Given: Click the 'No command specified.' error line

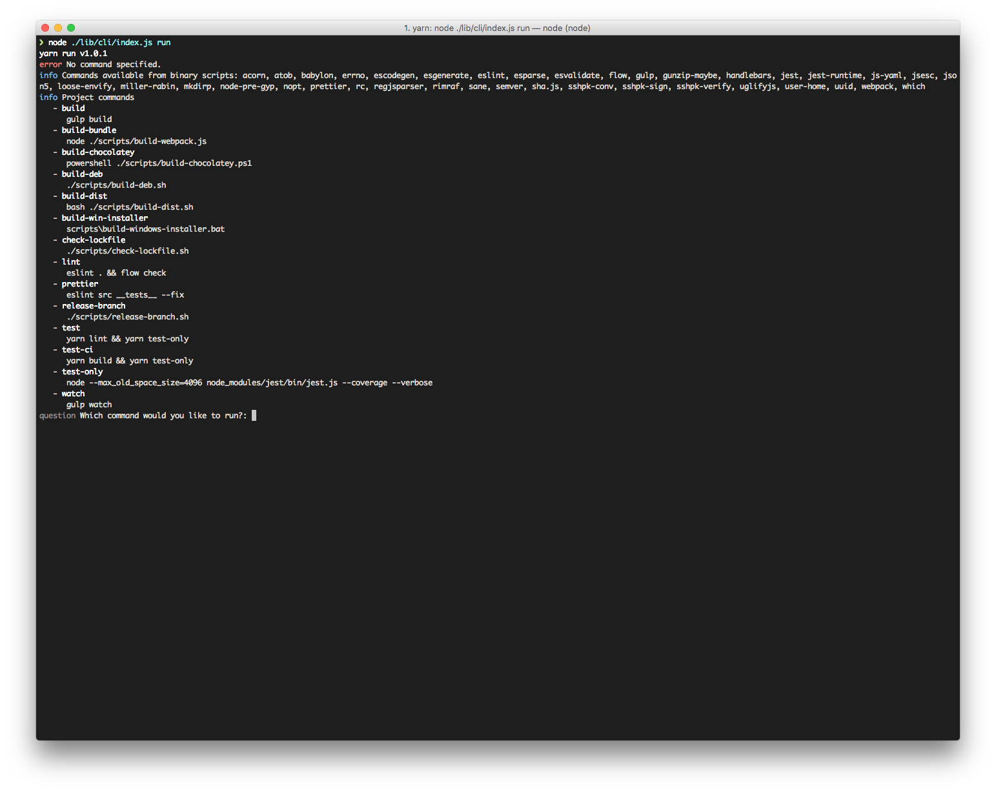Looking at the screenshot, I should [x=100, y=65].
